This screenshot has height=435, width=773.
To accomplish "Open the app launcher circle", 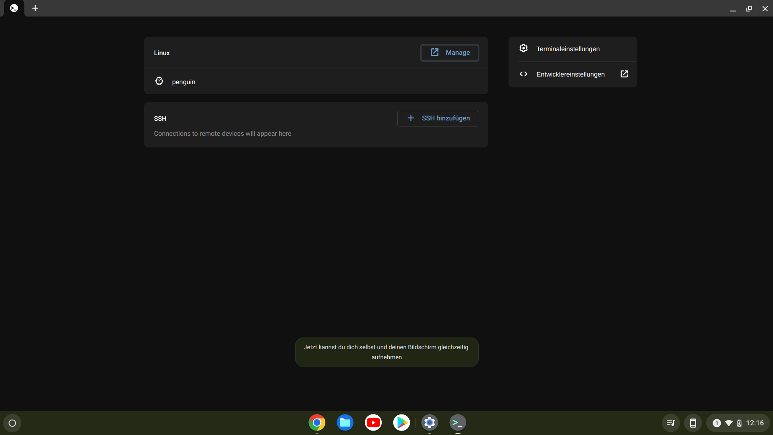I will pos(12,423).
